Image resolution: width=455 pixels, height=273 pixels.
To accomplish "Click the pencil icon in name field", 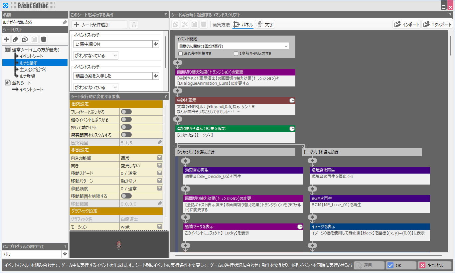I will pos(65,22).
